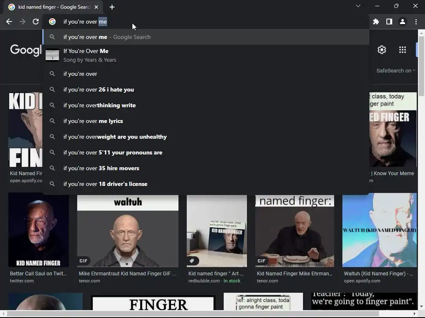The width and height of the screenshot is (425, 318).
Task: Open a new browser tab
Action: [112, 7]
